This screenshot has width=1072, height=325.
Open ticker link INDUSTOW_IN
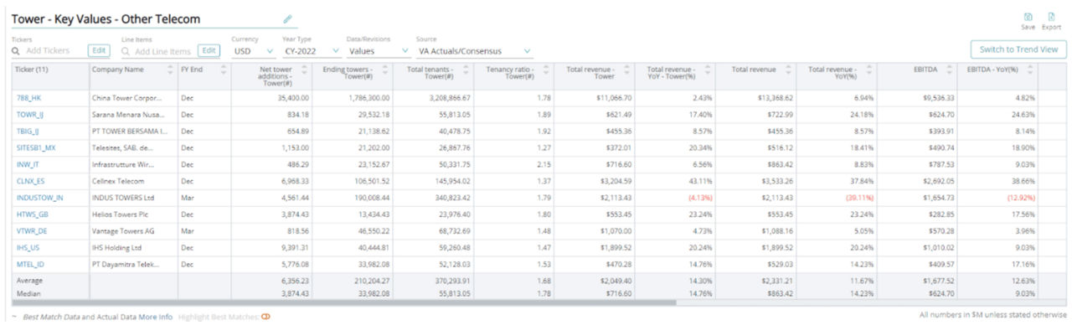(39, 198)
